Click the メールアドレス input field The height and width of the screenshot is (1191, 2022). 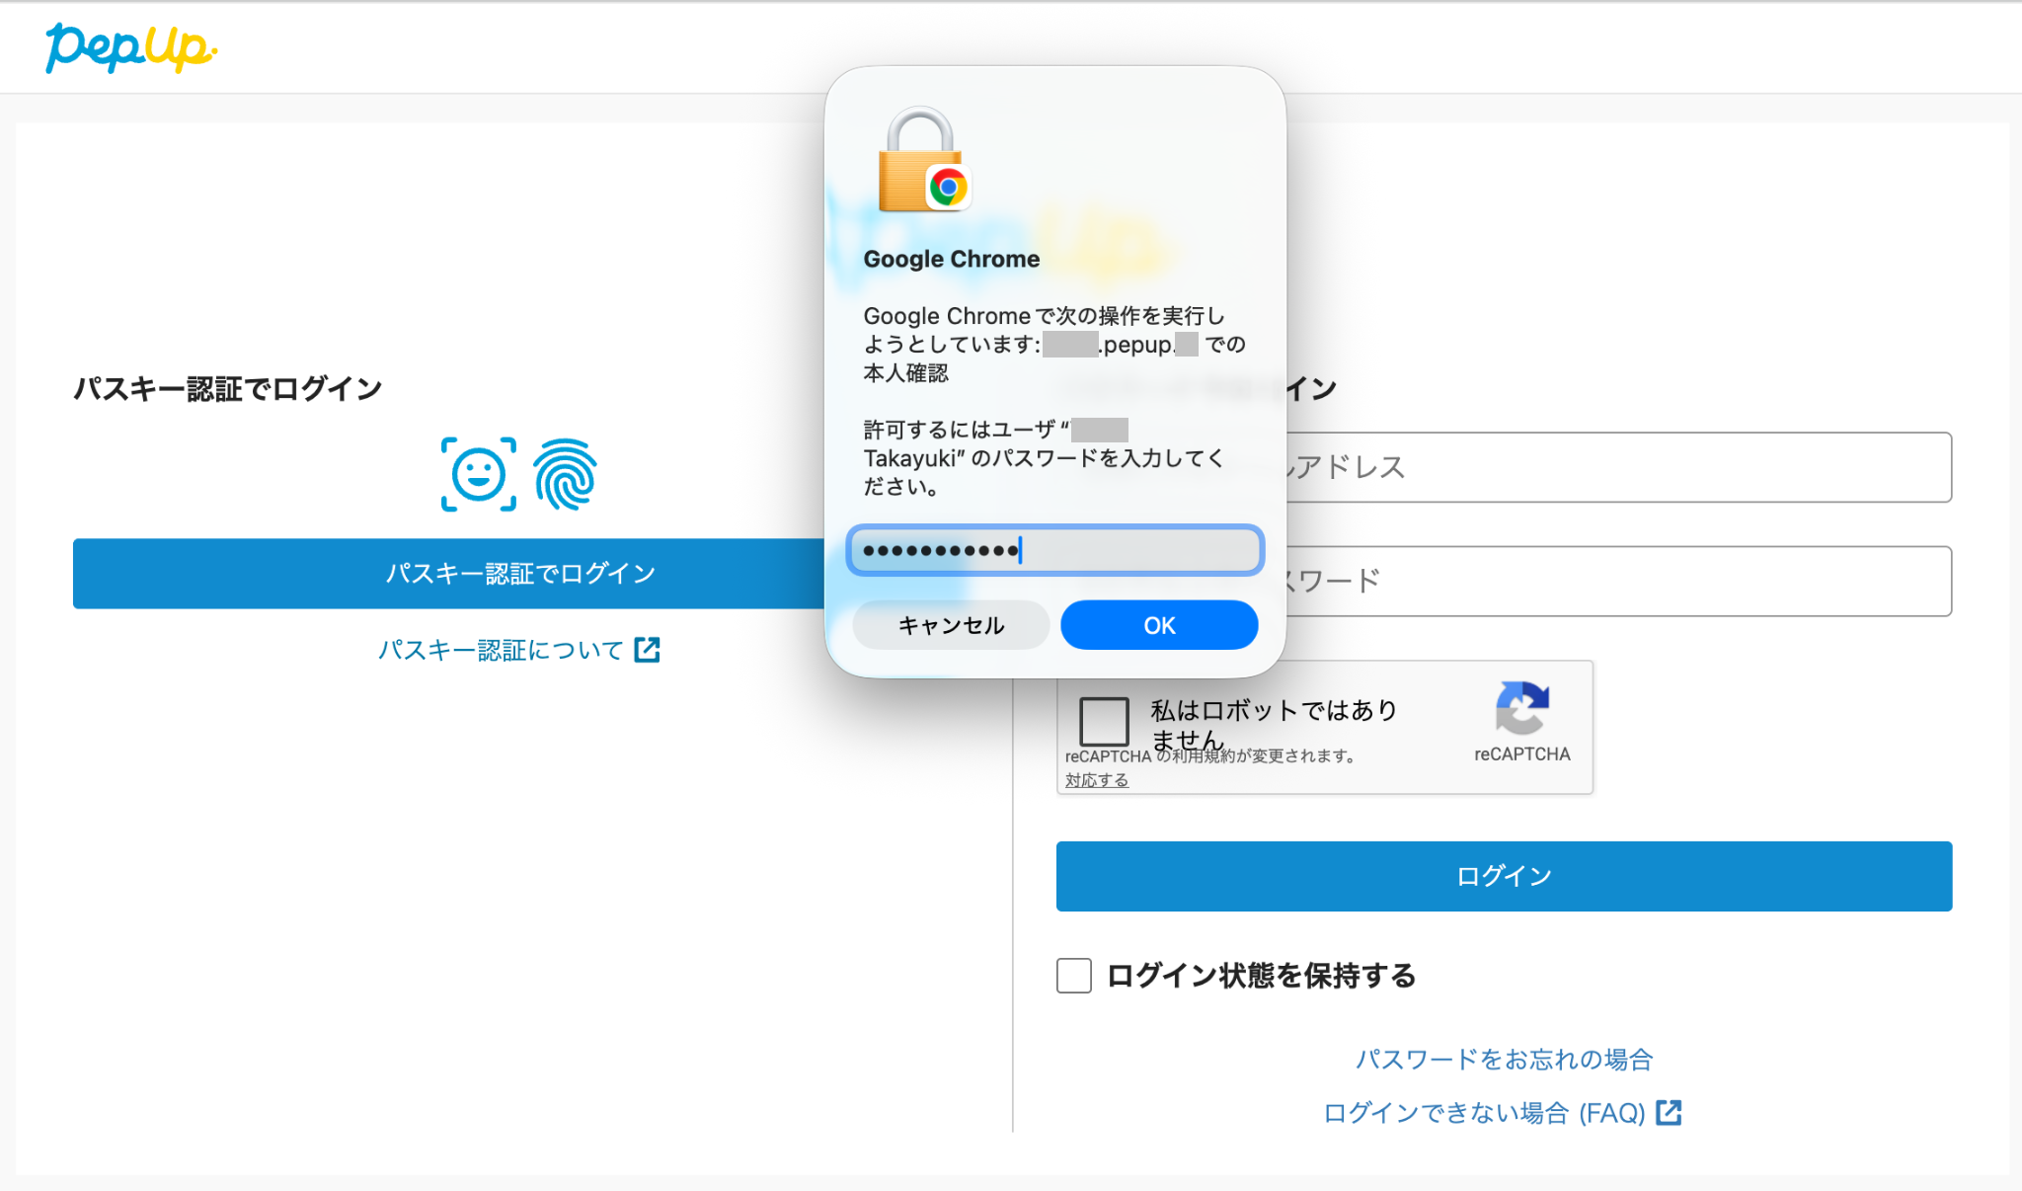(x=1617, y=467)
